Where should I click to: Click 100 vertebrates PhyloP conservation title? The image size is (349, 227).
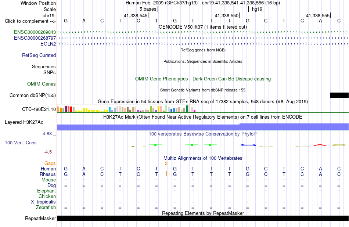coord(202,134)
